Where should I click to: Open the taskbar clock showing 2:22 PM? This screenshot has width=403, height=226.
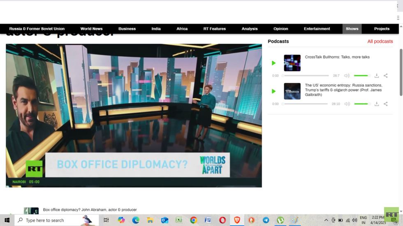378,220
